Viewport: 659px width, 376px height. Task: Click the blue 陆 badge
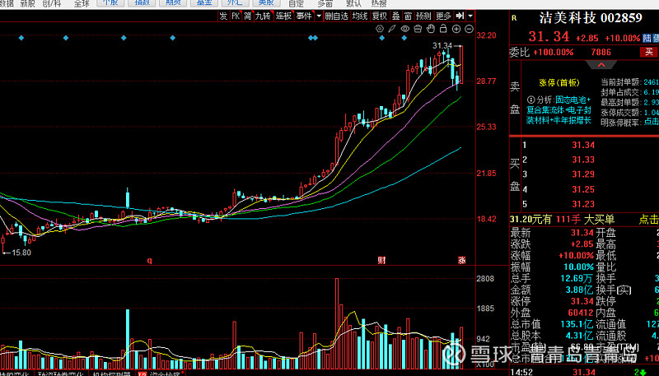647,38
